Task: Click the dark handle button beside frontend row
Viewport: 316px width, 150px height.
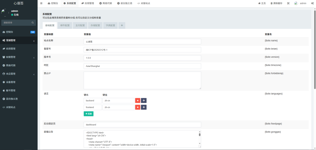Action: coord(144,107)
